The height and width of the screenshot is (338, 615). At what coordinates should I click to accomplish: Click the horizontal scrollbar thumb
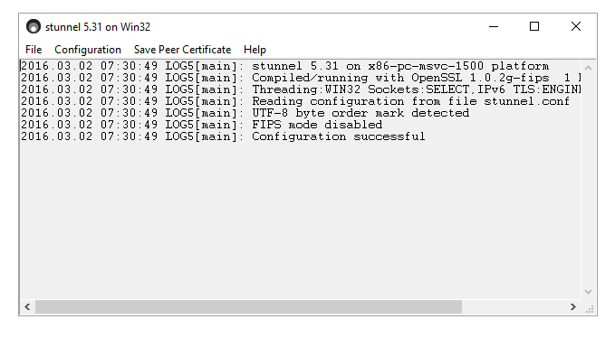249,306
